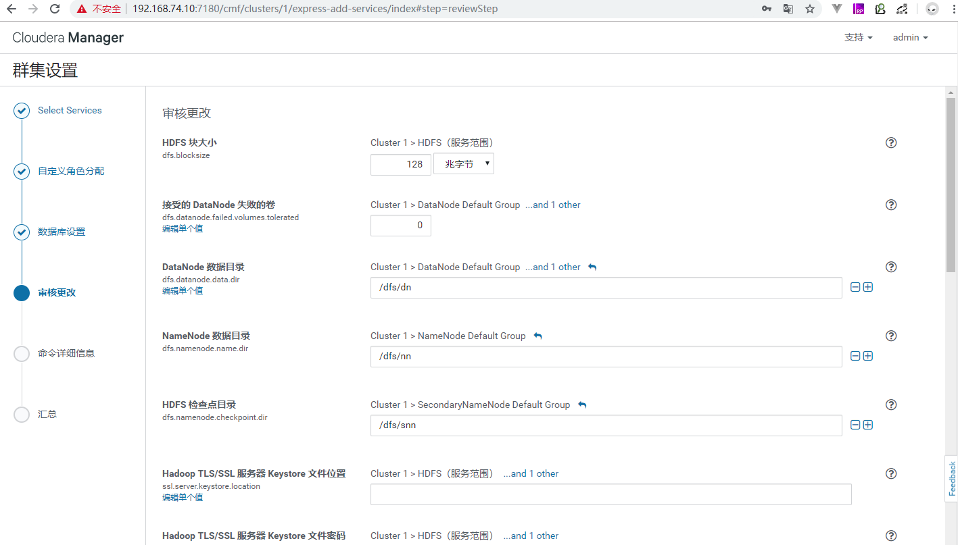Image resolution: width=958 pixels, height=545 pixels.
Task: Click the Keystore file location field
Action: [x=611, y=494]
